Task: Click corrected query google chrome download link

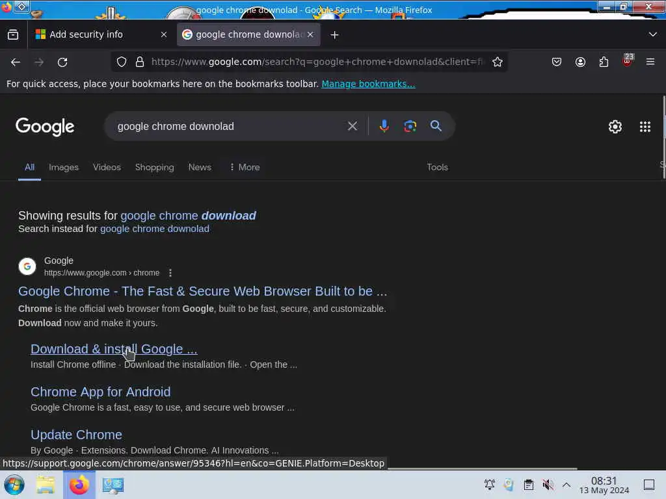Action: pos(188,216)
